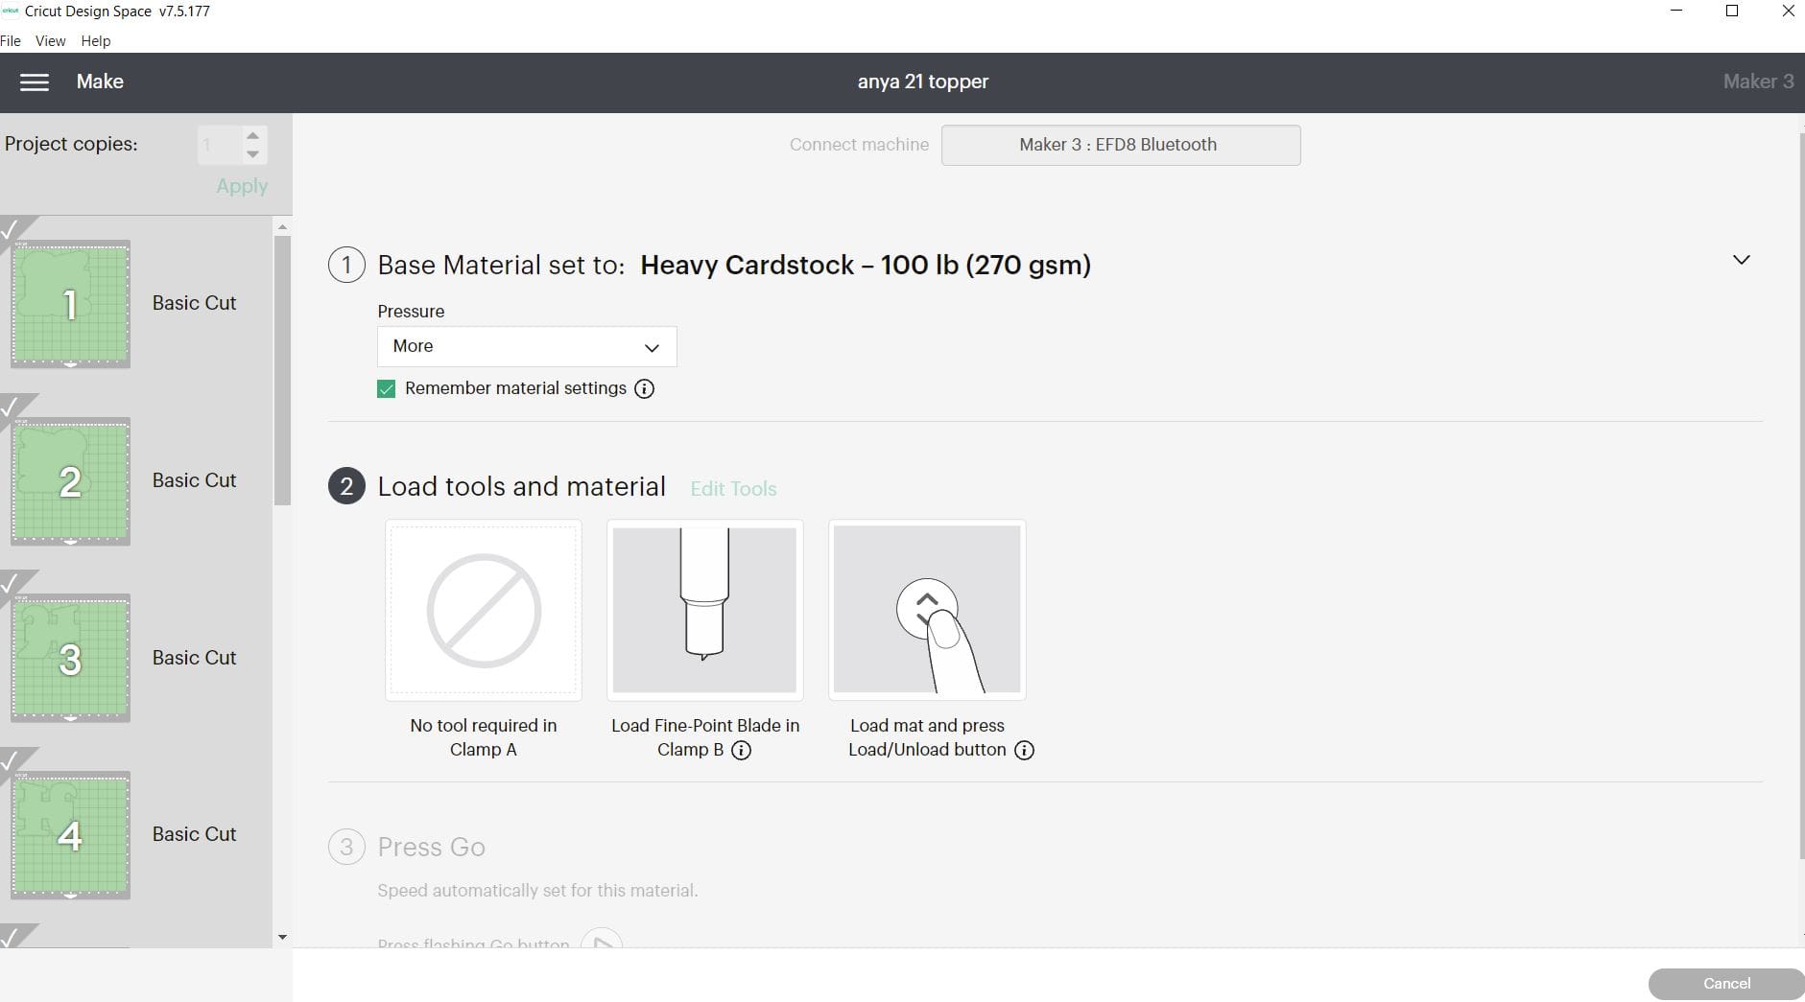
Task: Click the Make label in header
Action: pos(100,82)
